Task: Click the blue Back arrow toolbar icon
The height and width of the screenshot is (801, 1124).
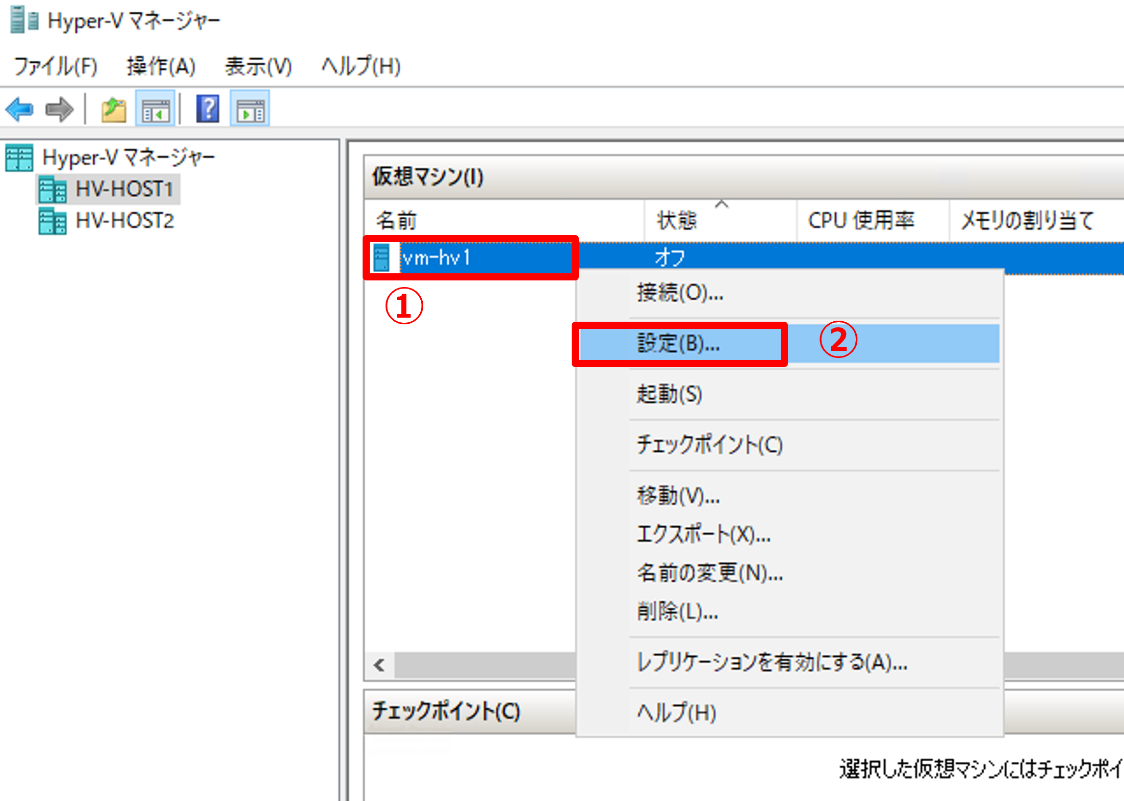Action: click(x=19, y=109)
